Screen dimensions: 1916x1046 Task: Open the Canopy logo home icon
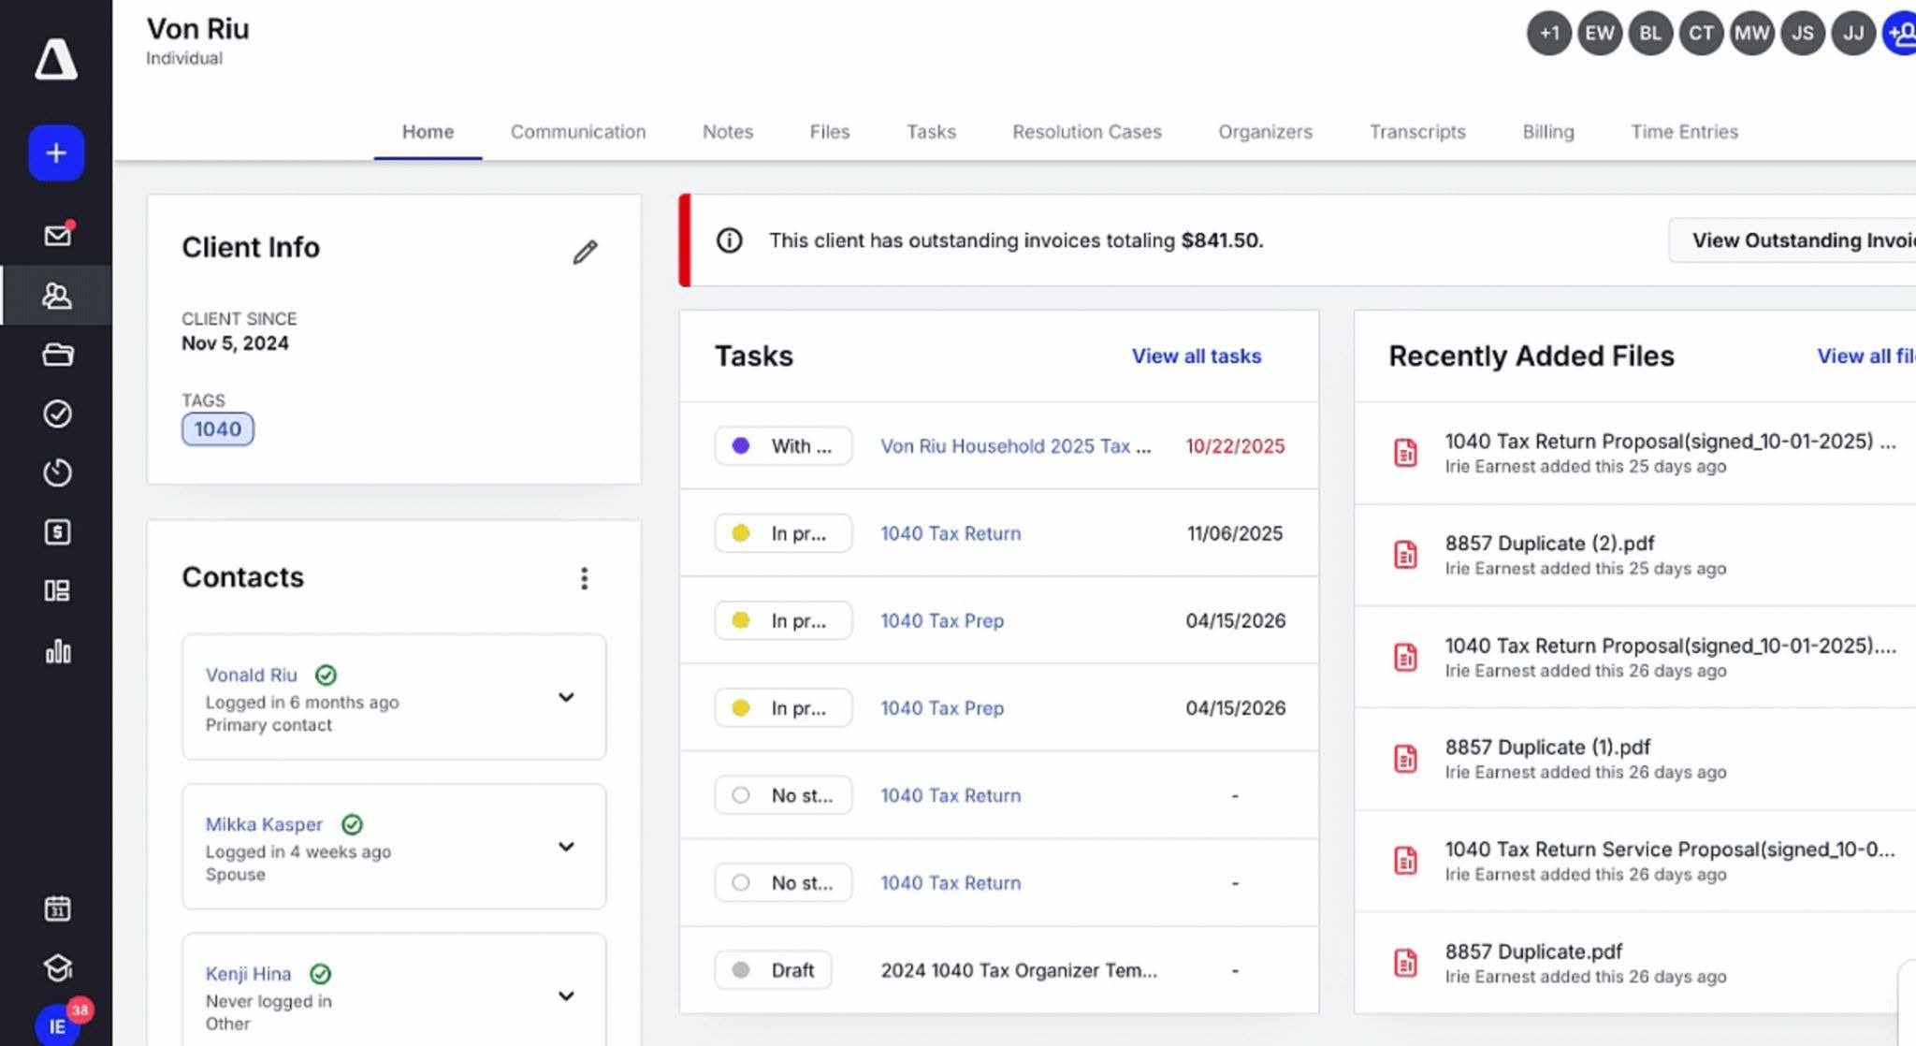coord(56,60)
